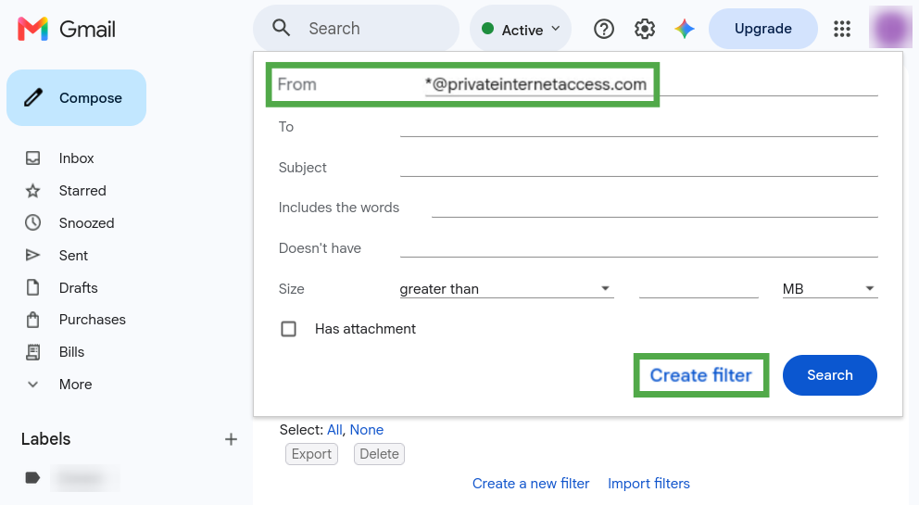Click the To input field
919x505 pixels.
pyautogui.click(x=639, y=127)
